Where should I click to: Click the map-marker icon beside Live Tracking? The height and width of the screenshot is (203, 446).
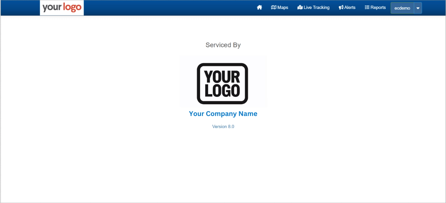pos(300,8)
